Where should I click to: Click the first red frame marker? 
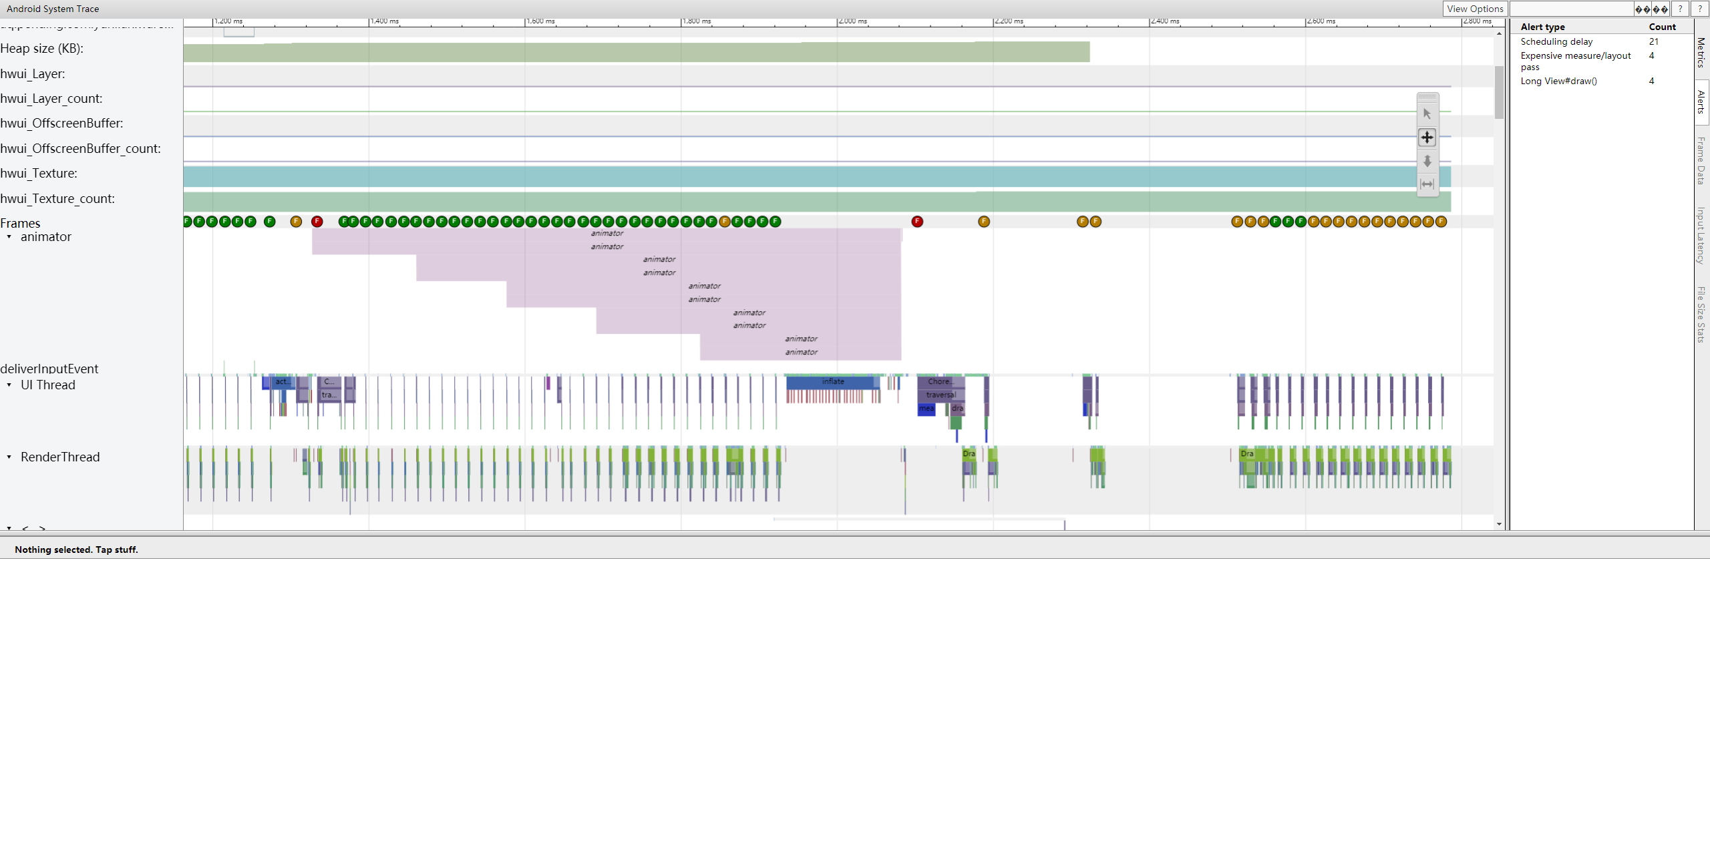pyautogui.click(x=317, y=222)
